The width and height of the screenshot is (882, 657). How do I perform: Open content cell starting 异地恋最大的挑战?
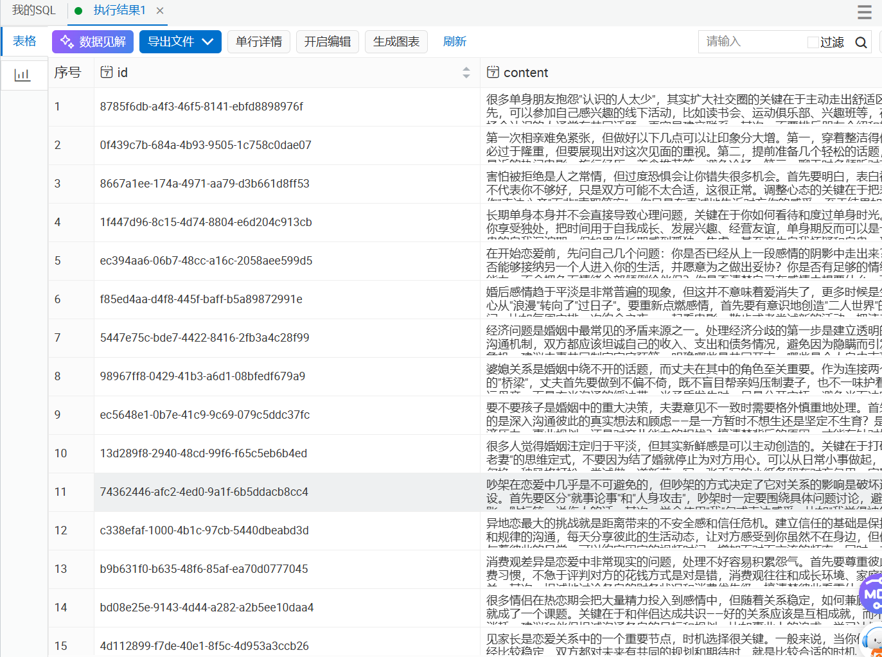681,530
